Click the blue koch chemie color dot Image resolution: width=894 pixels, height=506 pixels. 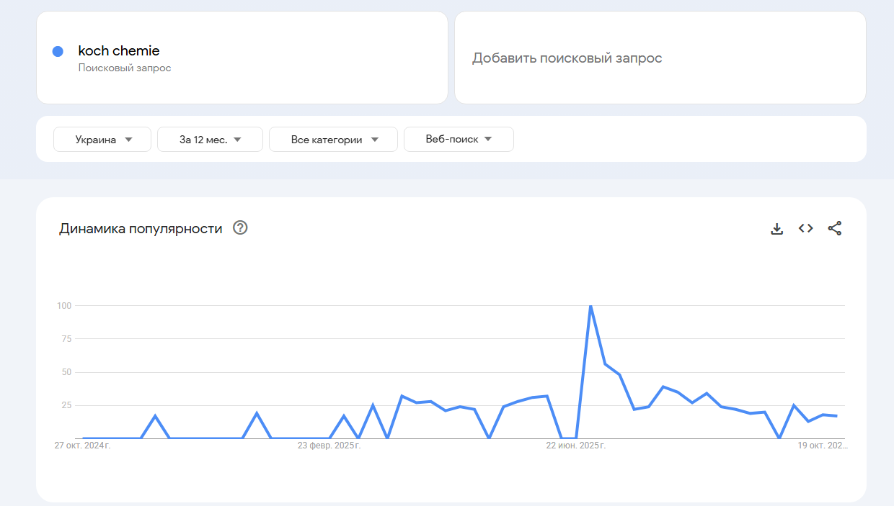[58, 51]
